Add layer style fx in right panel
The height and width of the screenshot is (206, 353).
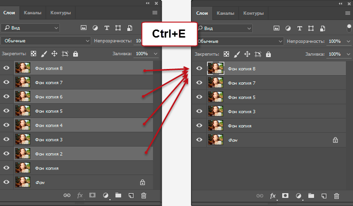point(273,196)
